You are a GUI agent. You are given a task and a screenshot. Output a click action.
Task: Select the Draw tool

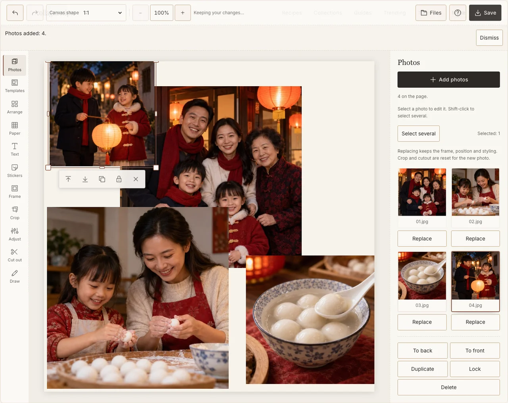[x=15, y=277]
